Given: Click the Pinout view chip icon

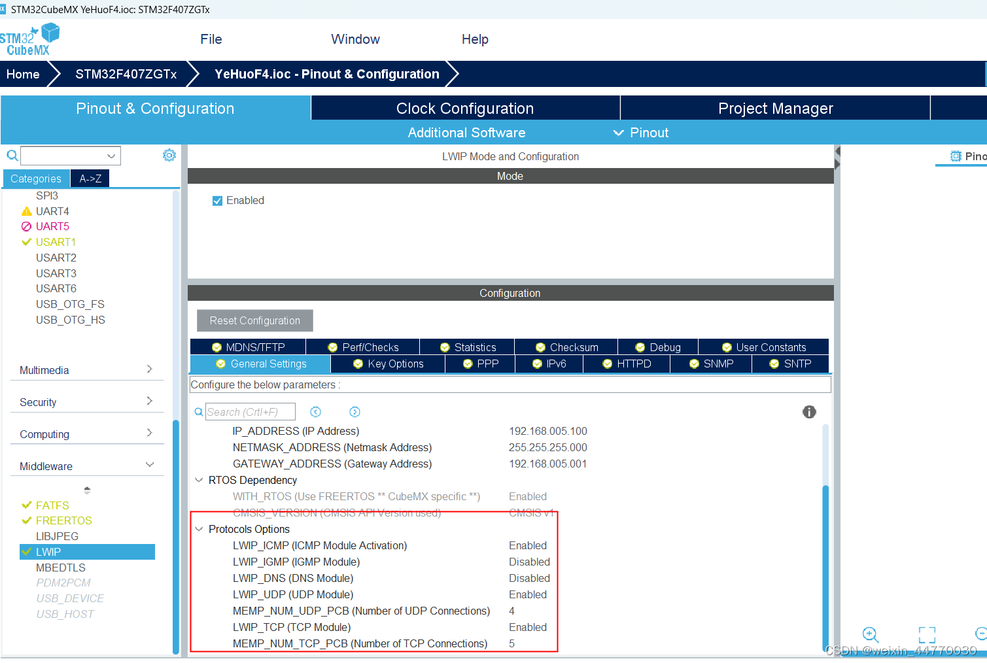Looking at the screenshot, I should pyautogui.click(x=956, y=156).
